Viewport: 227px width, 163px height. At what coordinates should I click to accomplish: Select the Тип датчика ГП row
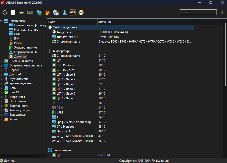[x=120, y=37]
